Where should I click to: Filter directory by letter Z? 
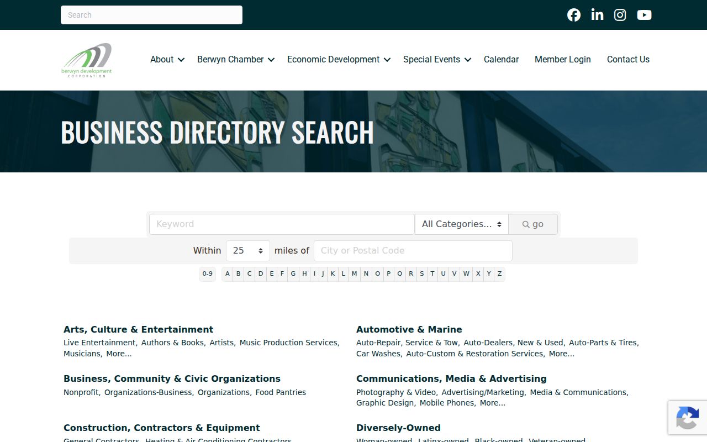(x=499, y=274)
